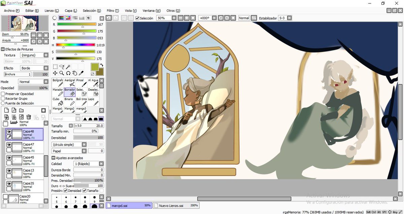Image resolution: width=404 pixels, height=214 pixels.
Task: Switch to the Nuevo Lienzo.sai tab
Action: click(176, 205)
